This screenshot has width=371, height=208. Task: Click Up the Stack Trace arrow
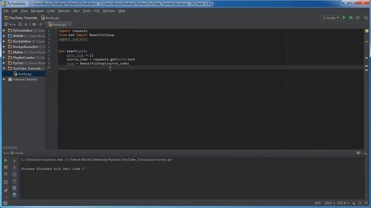pyautogui.click(x=14, y=161)
